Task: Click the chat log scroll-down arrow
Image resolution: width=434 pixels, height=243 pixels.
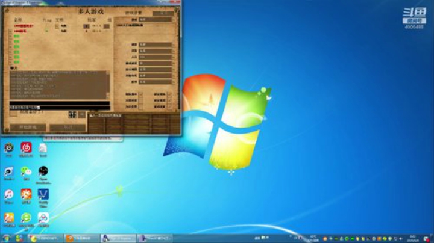Action: pos(108,96)
